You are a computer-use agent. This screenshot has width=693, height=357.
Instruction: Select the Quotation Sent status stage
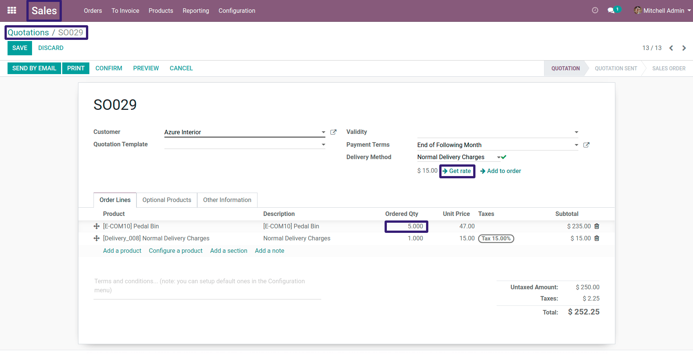pos(616,68)
